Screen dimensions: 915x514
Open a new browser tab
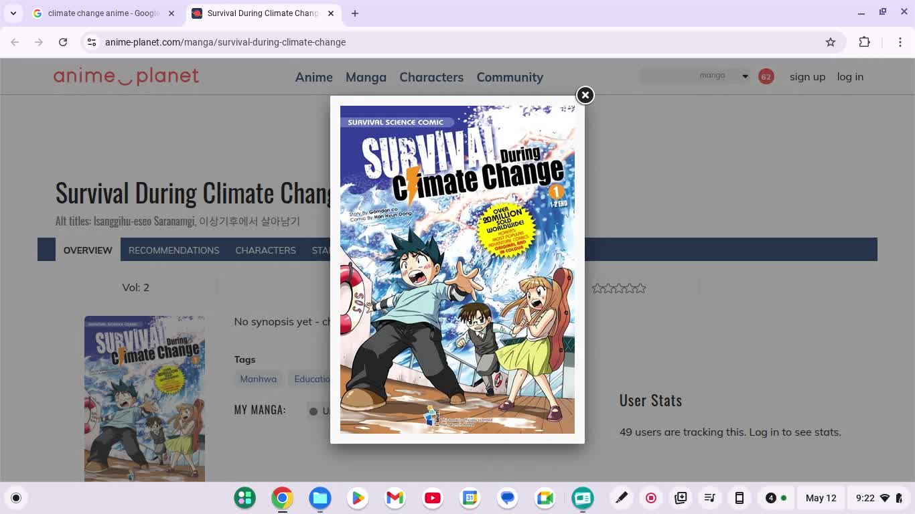355,13
